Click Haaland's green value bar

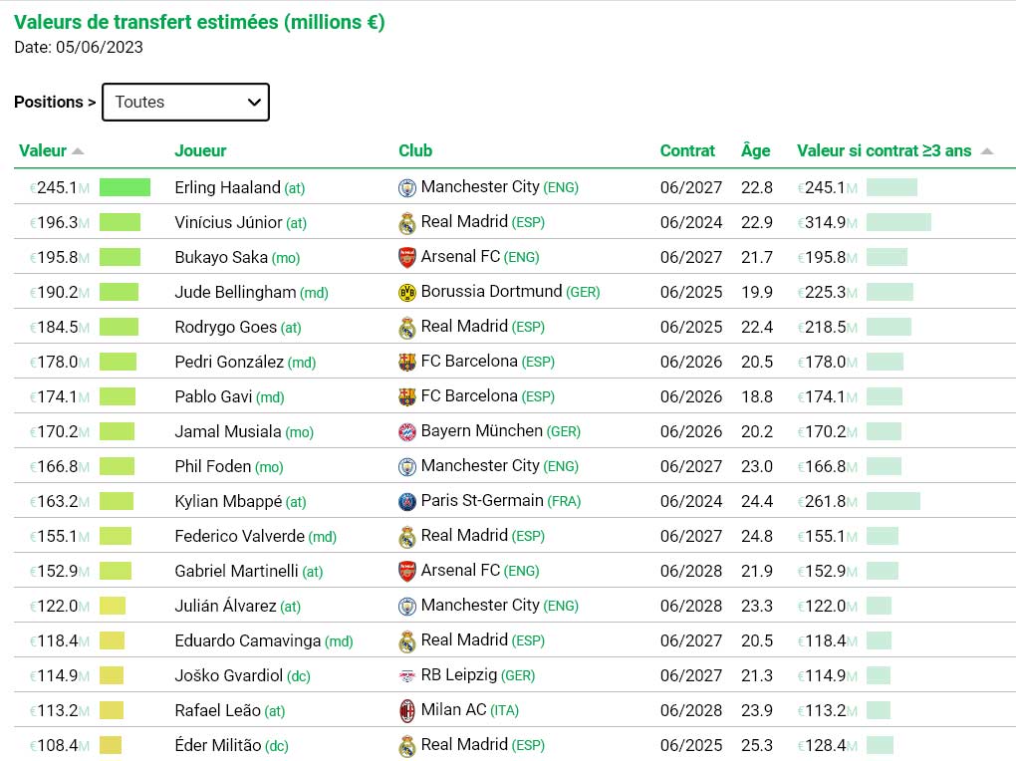click(126, 188)
